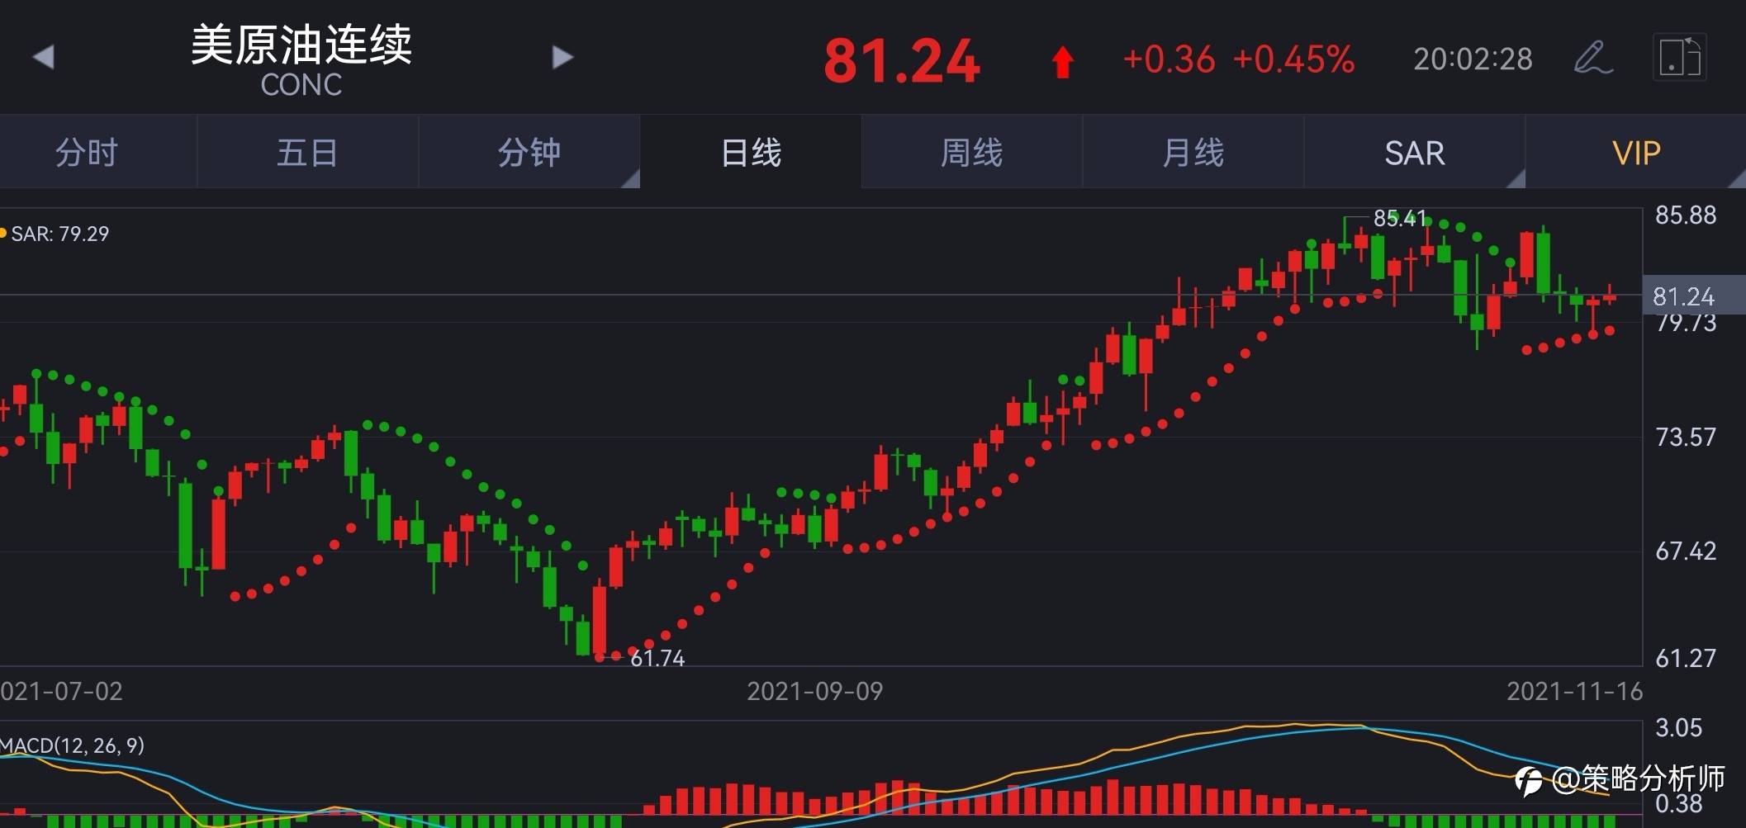Image resolution: width=1746 pixels, height=828 pixels.
Task: Click the 85.88 axis value
Action: (1686, 215)
